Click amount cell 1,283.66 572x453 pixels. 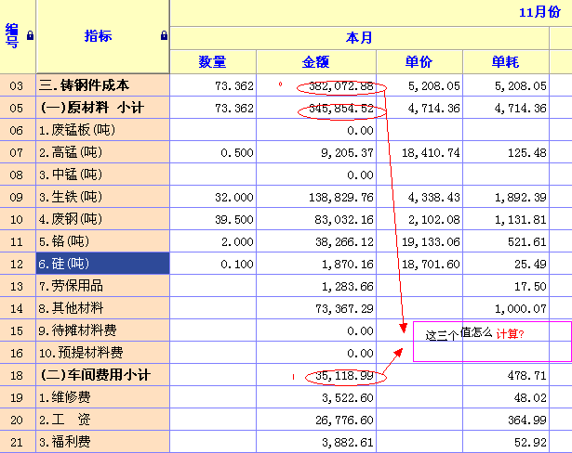pyautogui.click(x=316, y=286)
